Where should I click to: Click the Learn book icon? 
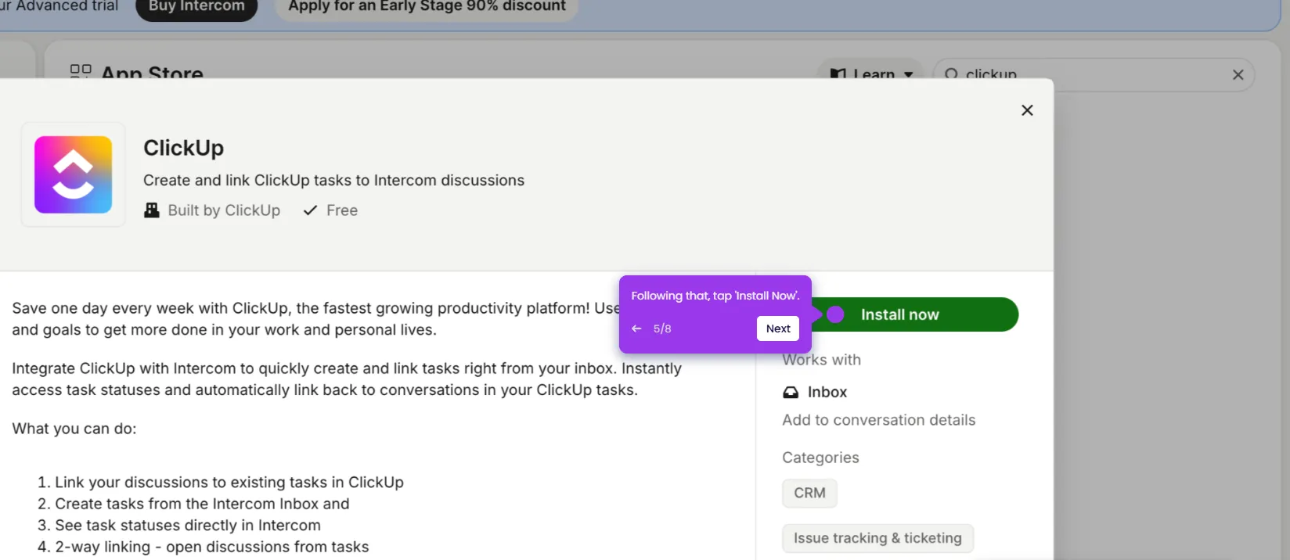pyautogui.click(x=838, y=74)
